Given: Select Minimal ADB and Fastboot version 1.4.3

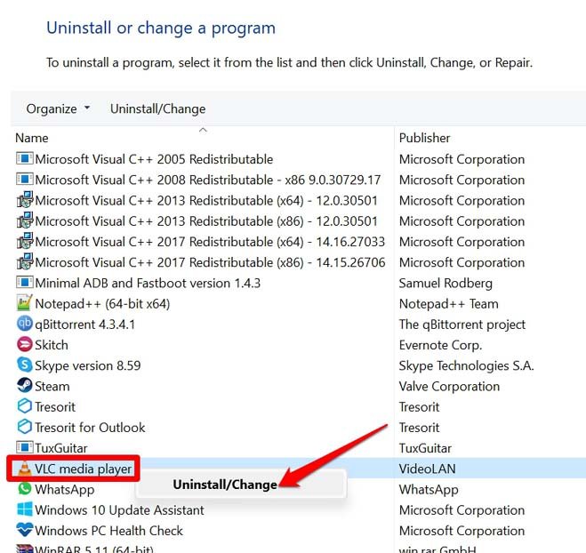Looking at the screenshot, I should click(x=148, y=283).
